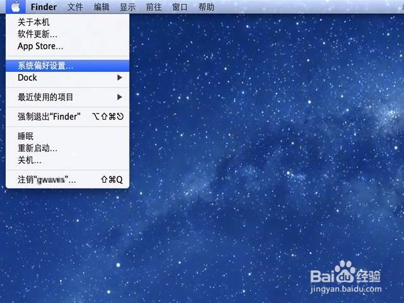Screen dimensions: 404x303
Task: Open the 前往 menu
Action: pyautogui.click(x=154, y=7)
